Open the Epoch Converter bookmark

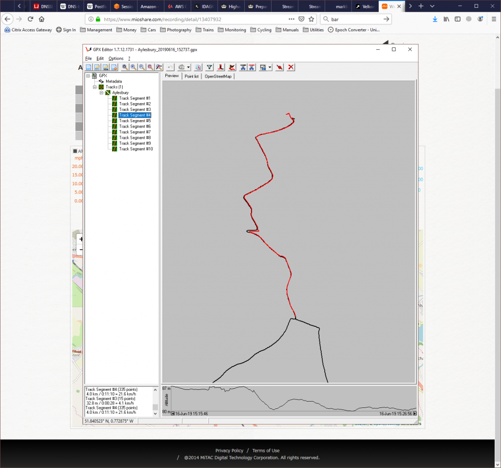tap(354, 30)
